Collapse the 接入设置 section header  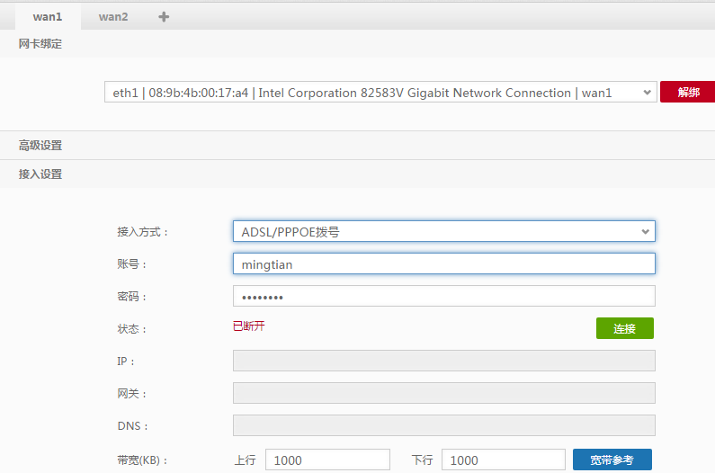[40, 174]
